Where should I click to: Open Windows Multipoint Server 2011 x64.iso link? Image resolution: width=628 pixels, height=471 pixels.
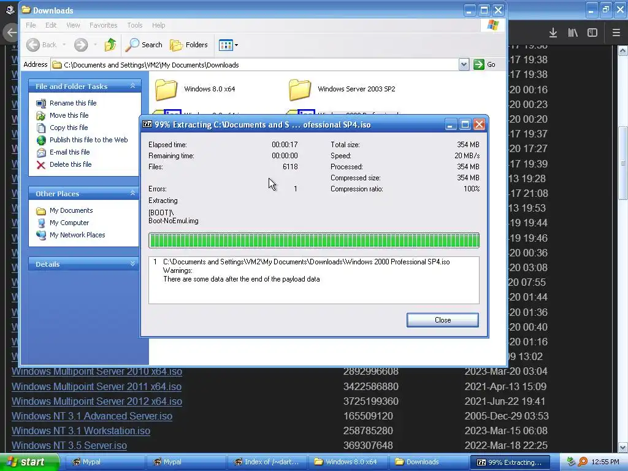point(96,386)
